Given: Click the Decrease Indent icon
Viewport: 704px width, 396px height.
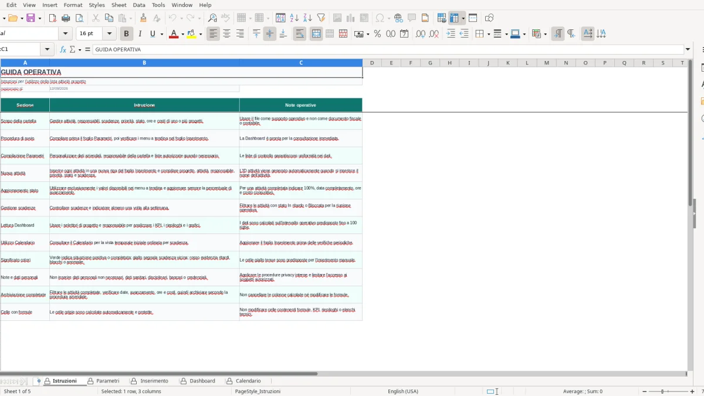Looking at the screenshot, I should tap(464, 34).
